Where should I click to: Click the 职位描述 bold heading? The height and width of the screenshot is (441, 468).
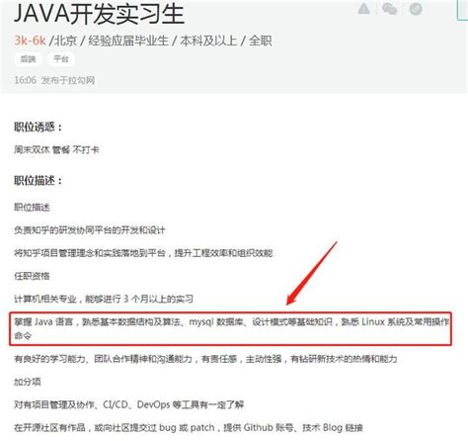click(x=38, y=181)
